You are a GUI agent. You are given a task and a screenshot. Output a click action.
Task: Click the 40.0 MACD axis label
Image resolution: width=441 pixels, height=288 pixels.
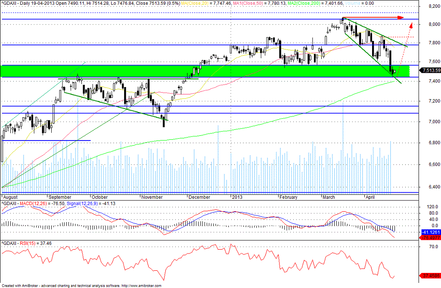433,219
